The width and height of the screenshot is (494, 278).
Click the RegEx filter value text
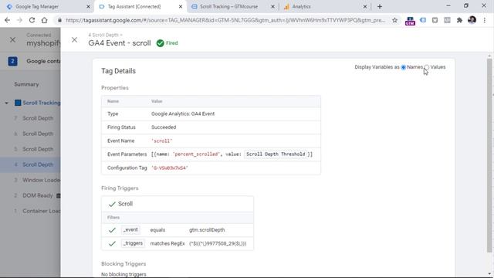pyautogui.click(x=218, y=244)
